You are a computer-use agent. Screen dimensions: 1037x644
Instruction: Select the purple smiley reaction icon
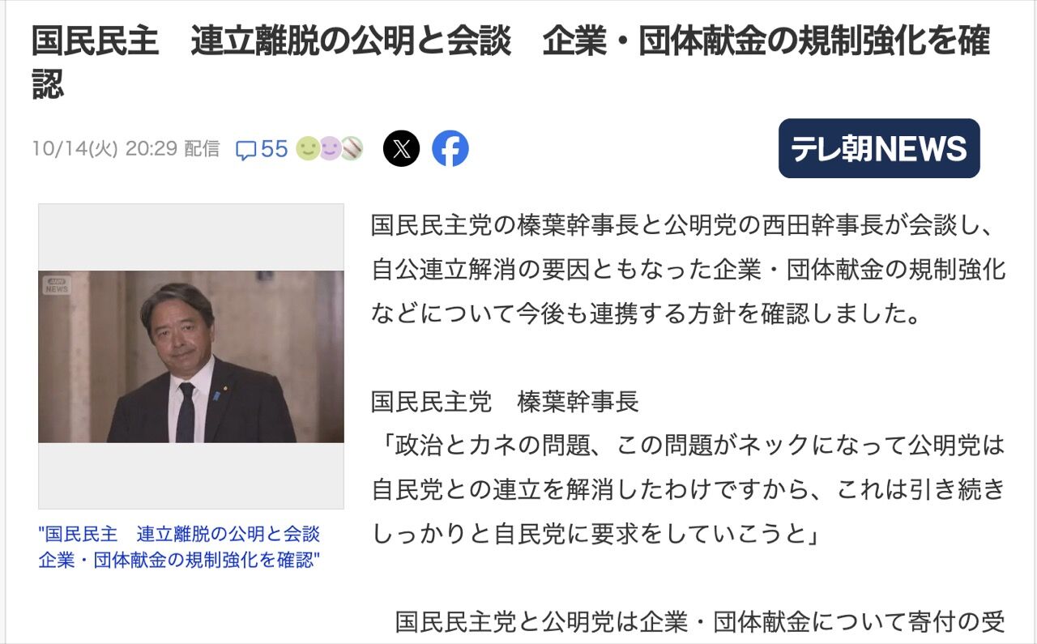pyautogui.click(x=329, y=148)
